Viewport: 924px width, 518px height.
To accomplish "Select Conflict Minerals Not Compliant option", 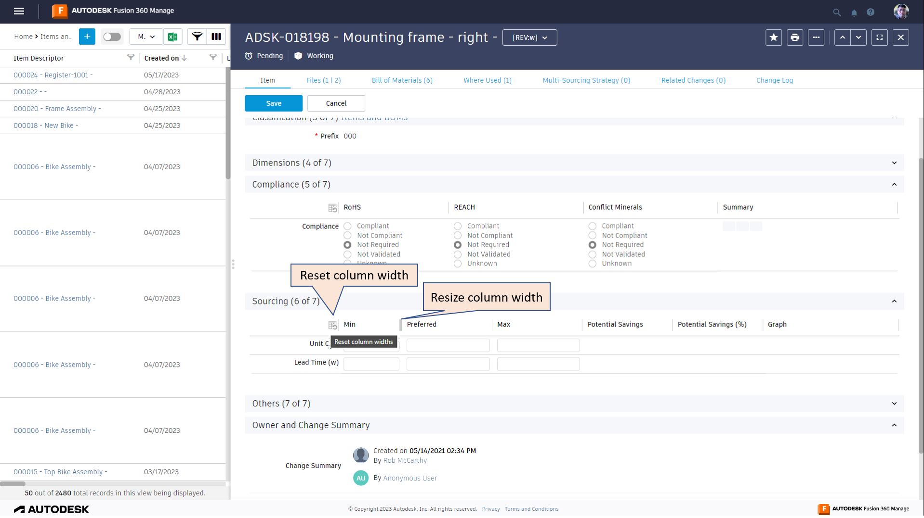I will 593,236.
